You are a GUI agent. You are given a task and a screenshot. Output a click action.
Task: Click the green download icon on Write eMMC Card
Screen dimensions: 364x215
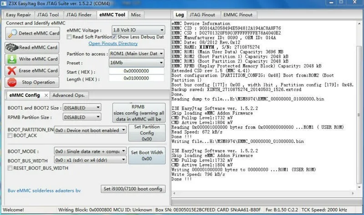pos(12,59)
